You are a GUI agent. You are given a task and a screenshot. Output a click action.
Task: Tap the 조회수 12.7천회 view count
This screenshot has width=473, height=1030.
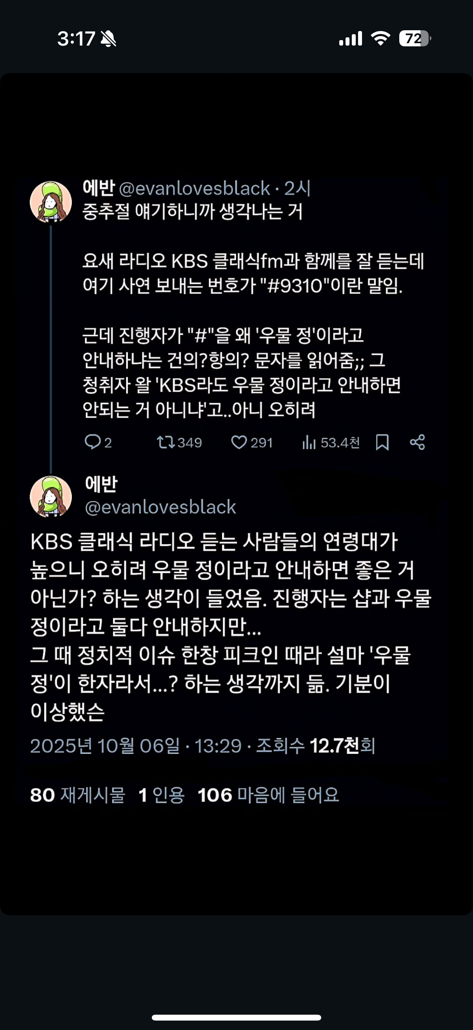[x=315, y=746]
